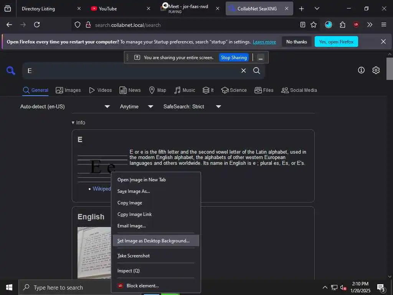Open the shield tracking protection icon
Screen dimensions: 393x295
click(78, 25)
